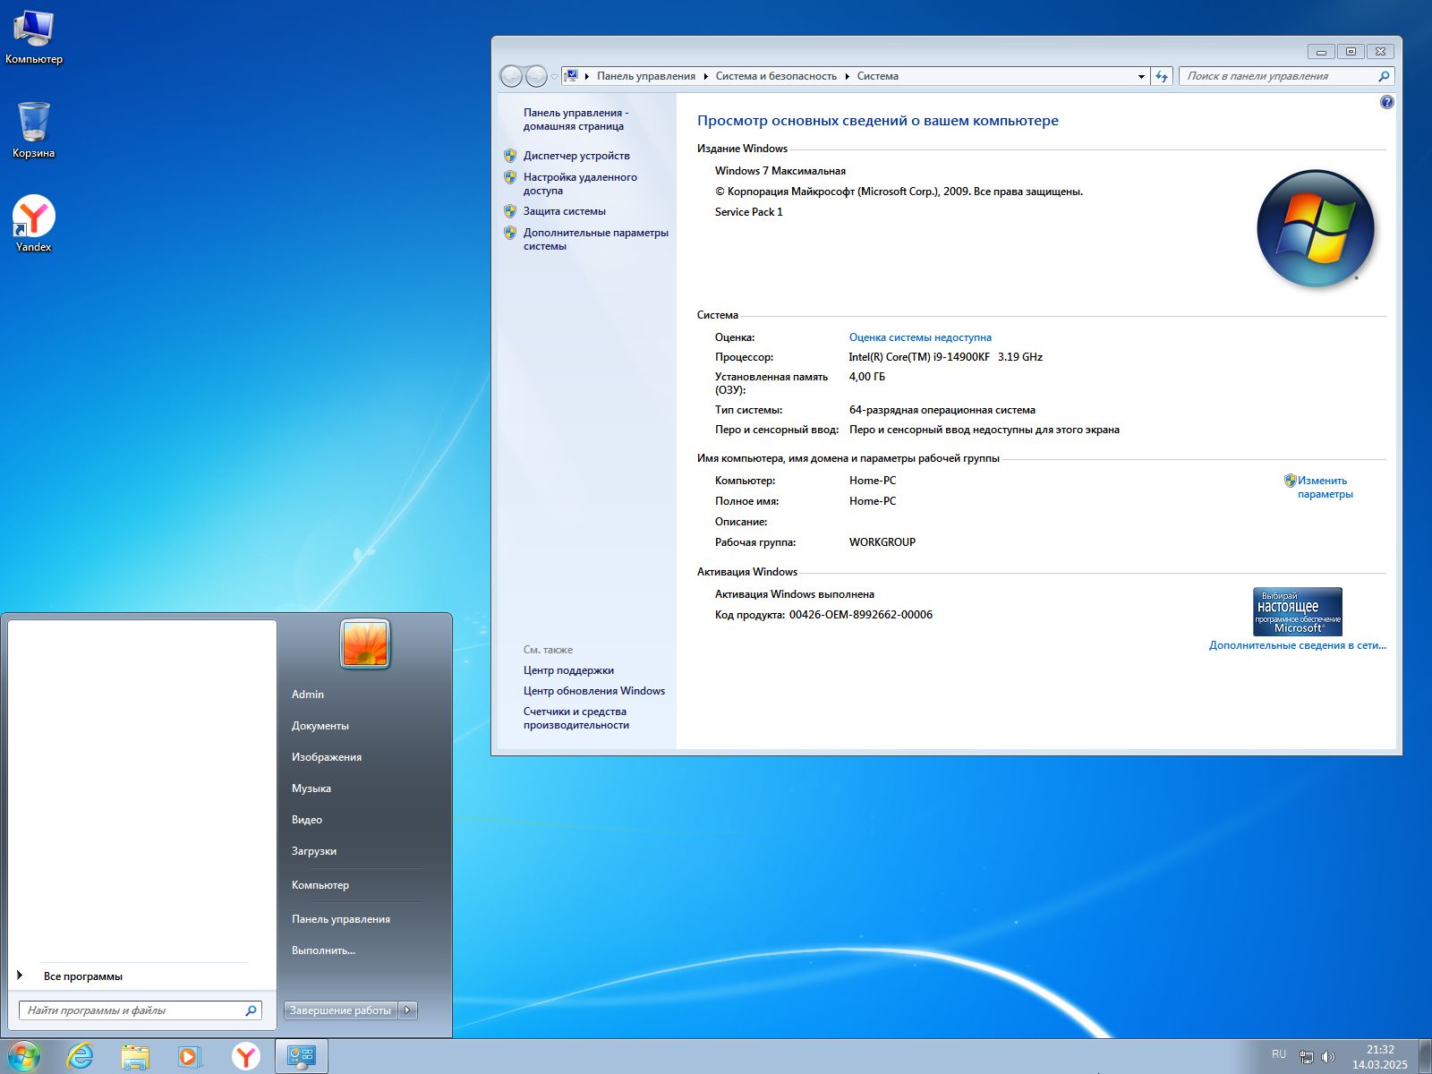Click the control panel icon in the address bar
This screenshot has width=1432, height=1074.
pyautogui.click(x=571, y=76)
